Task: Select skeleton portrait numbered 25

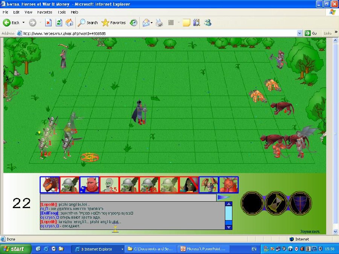Action: pyautogui.click(x=109, y=185)
